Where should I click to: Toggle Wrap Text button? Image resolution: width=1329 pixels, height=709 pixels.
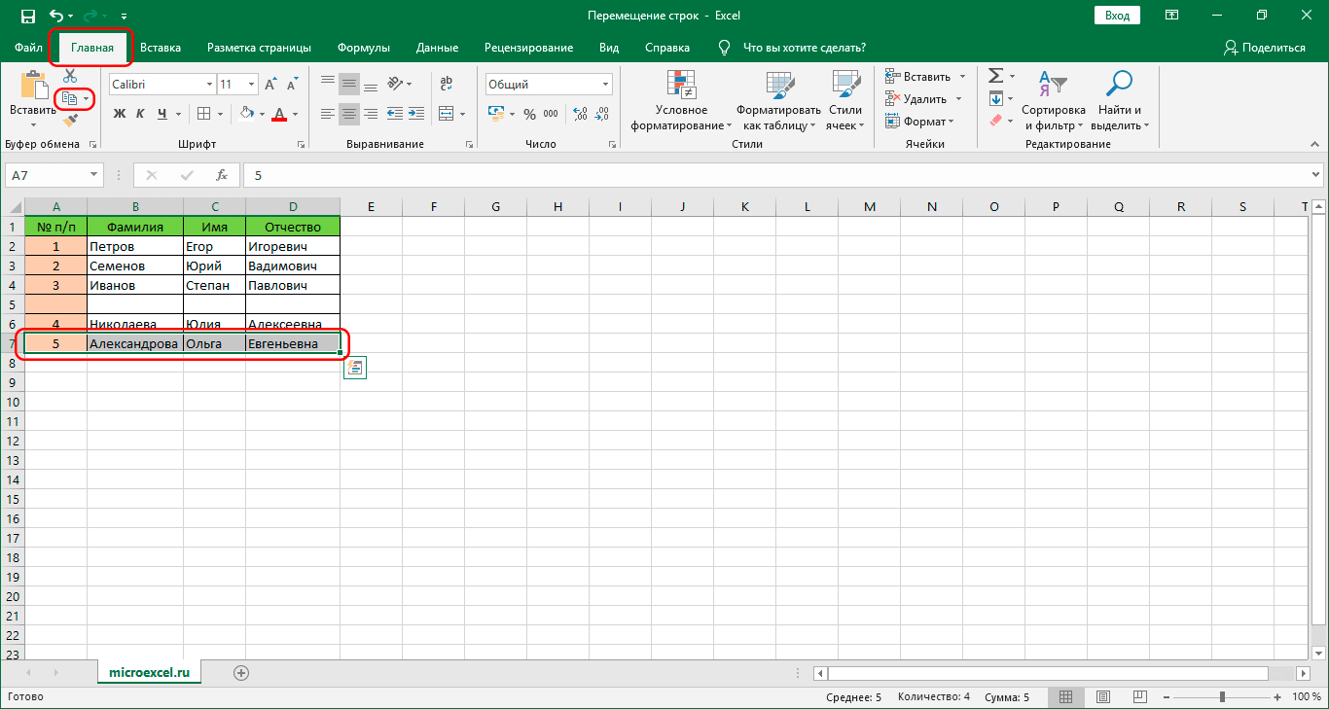tap(447, 84)
